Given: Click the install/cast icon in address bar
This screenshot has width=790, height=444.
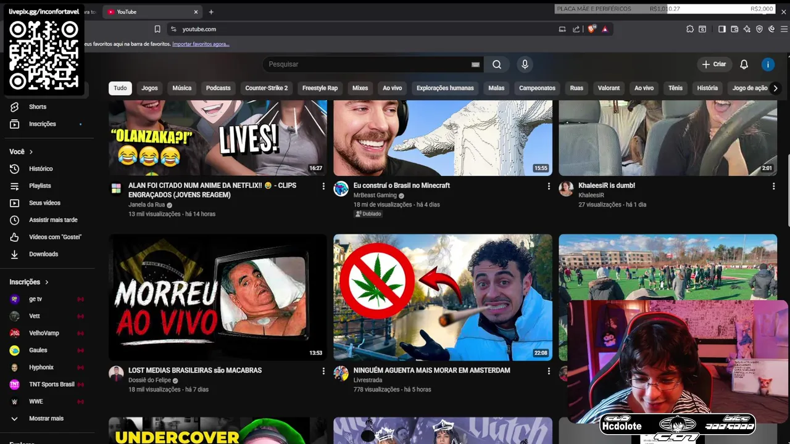Looking at the screenshot, I should tap(562, 29).
